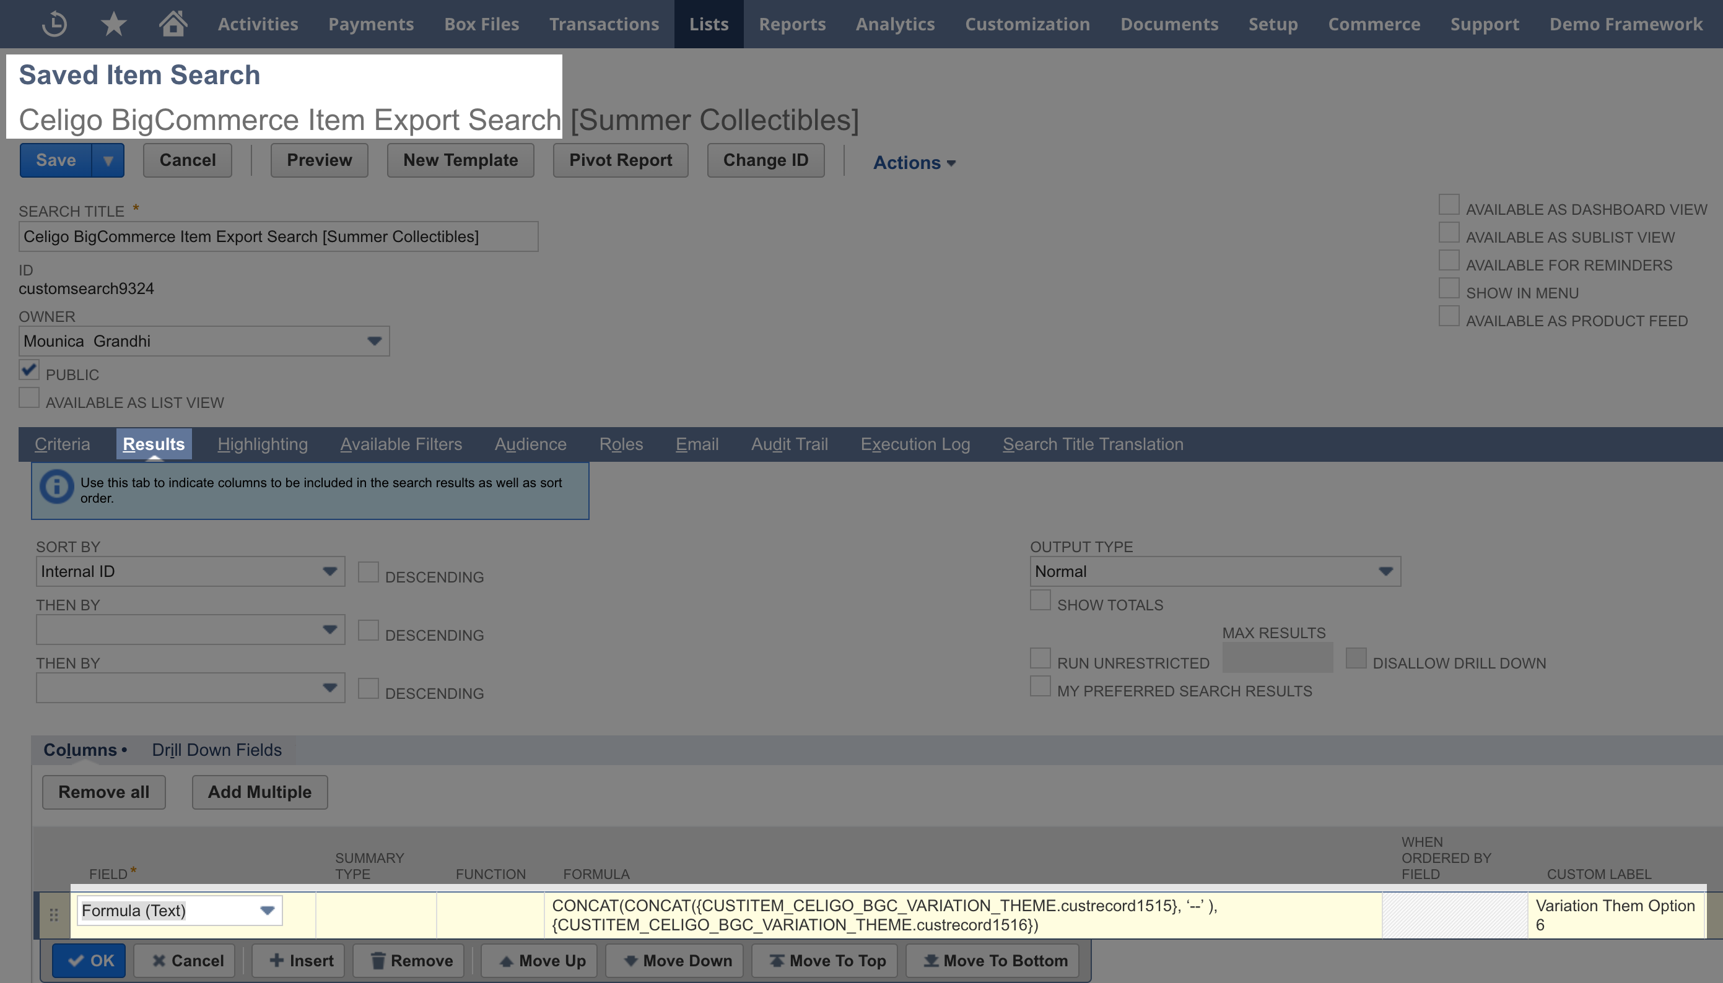Image resolution: width=1723 pixels, height=983 pixels.
Task: Enable Show in Menu checkbox
Action: click(1449, 288)
